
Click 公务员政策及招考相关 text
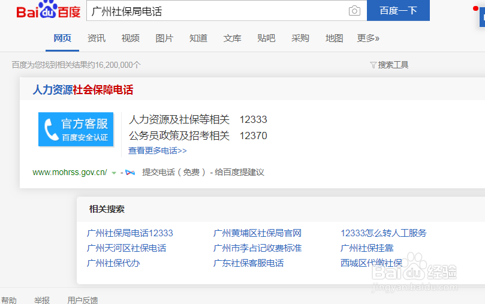(179, 136)
